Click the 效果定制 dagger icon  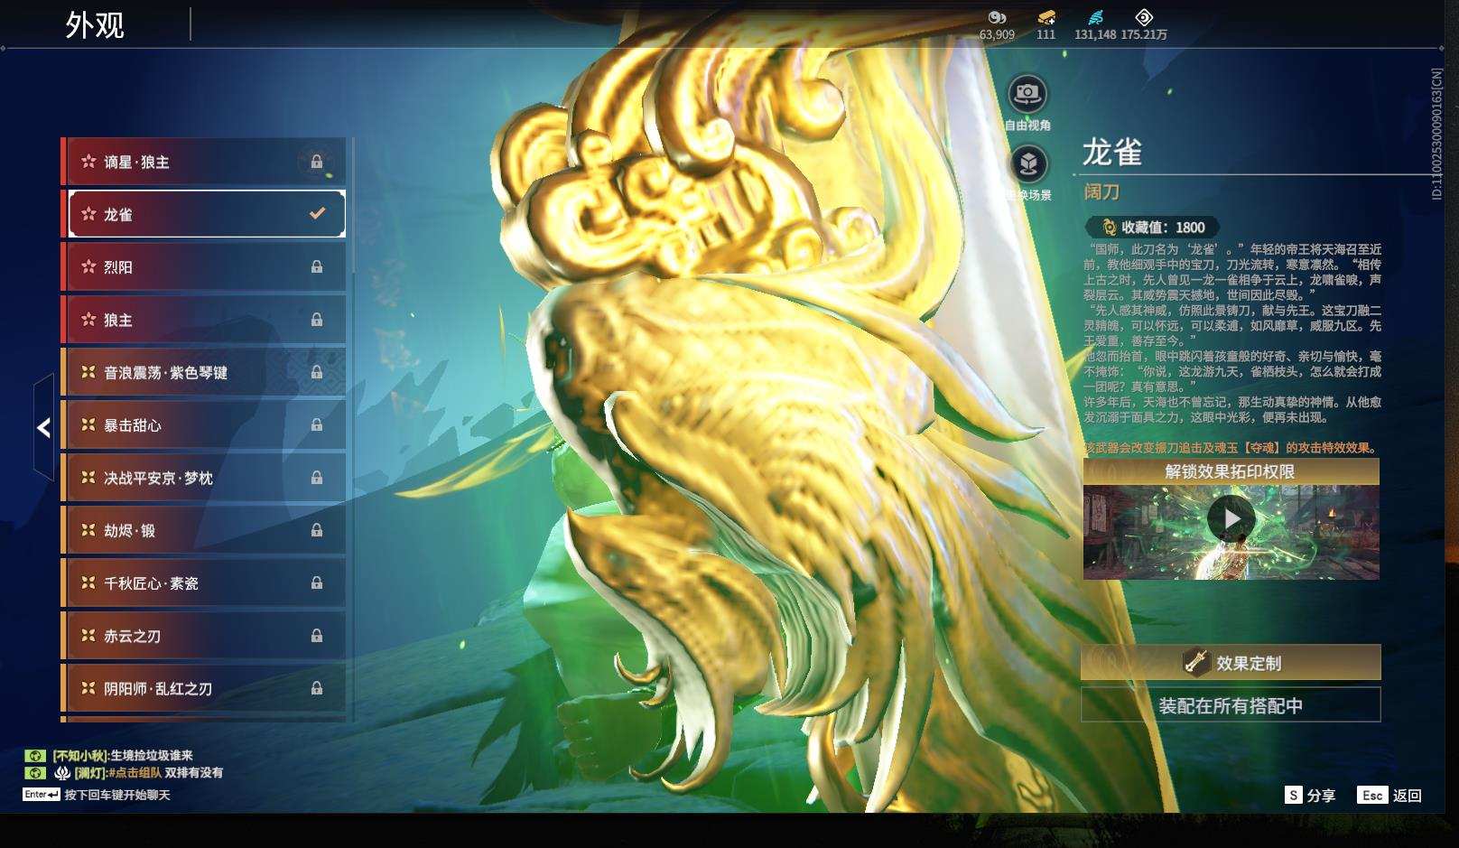pos(1196,662)
